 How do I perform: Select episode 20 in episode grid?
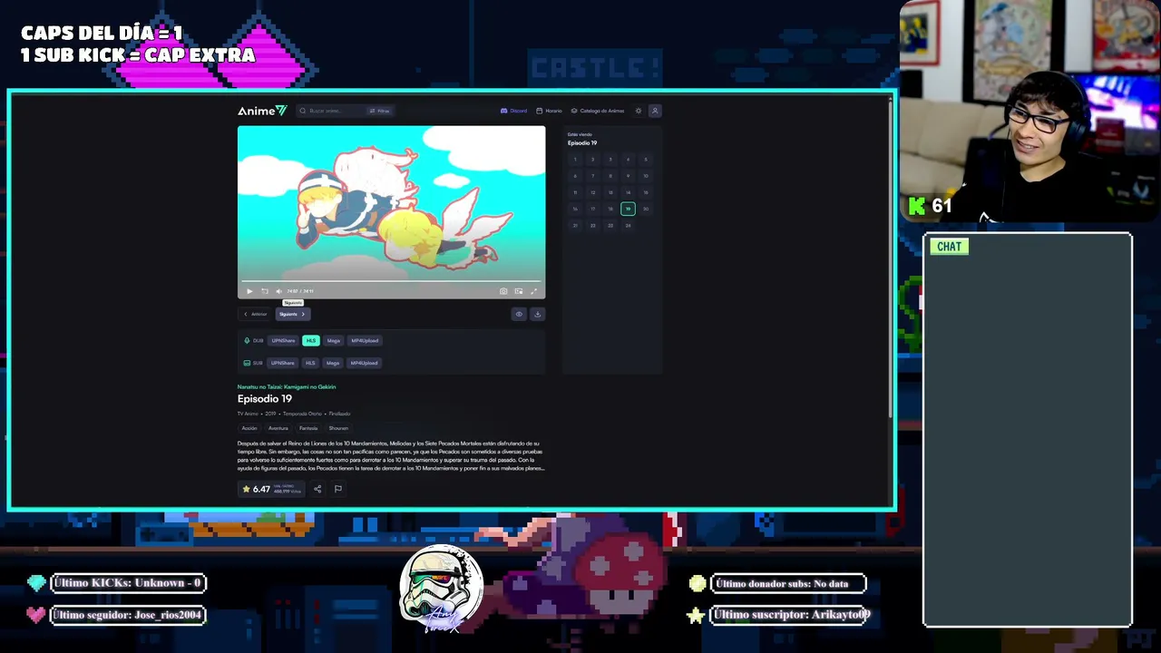[646, 209]
